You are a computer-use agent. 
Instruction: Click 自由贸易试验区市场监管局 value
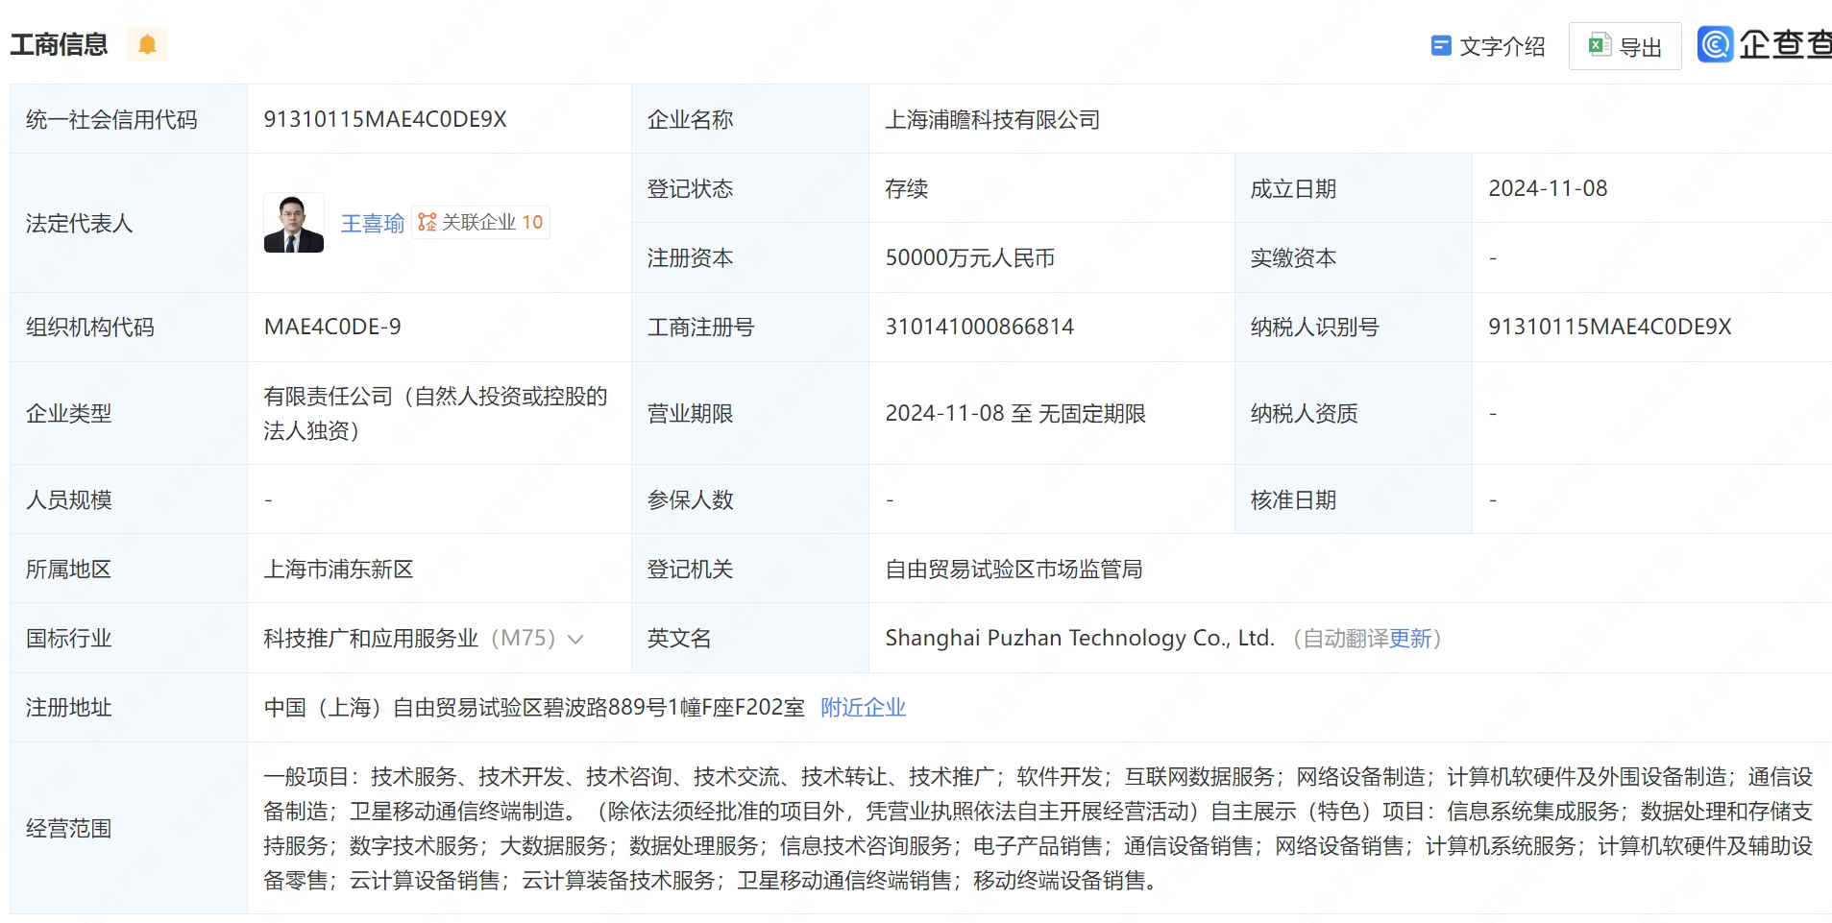1014,569
